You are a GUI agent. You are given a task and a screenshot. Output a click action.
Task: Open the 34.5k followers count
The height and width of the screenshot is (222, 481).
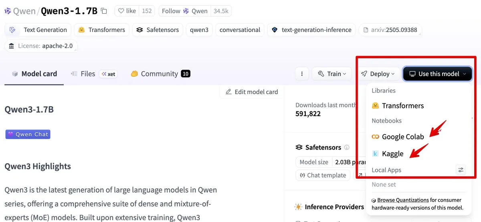pyautogui.click(x=221, y=11)
